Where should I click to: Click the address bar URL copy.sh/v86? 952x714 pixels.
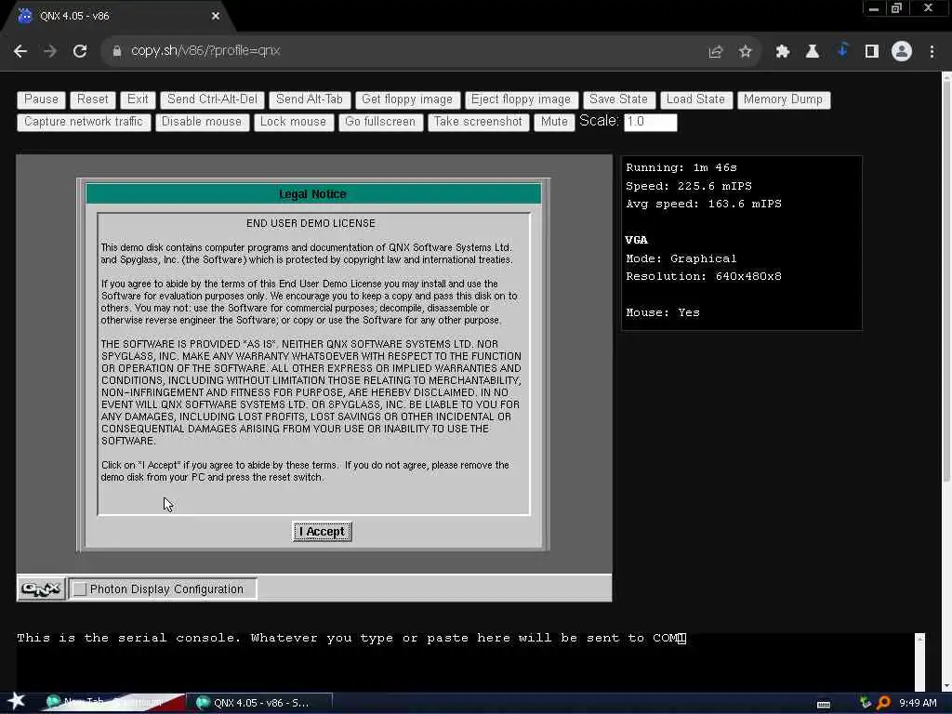tap(205, 51)
